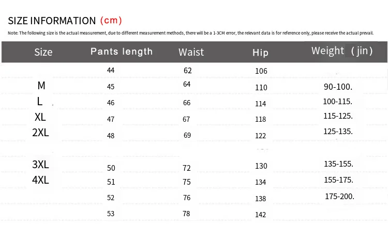Select the 4XL size label
The height and width of the screenshot is (227, 388).
pyautogui.click(x=40, y=180)
